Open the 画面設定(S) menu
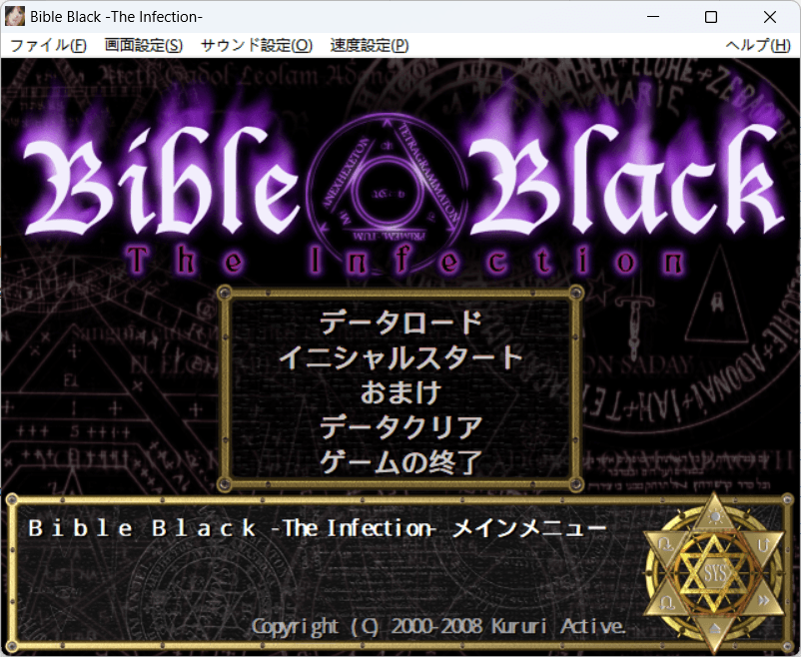 144,46
